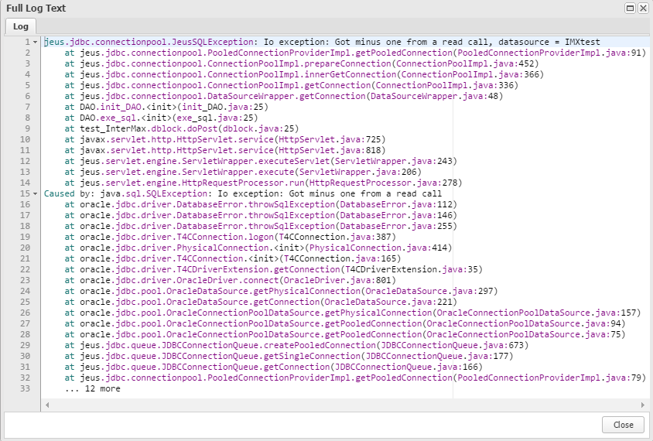Click the ConnectionPoolImpl.prepareConnection line
This screenshot has width=653, height=441.
(302, 63)
